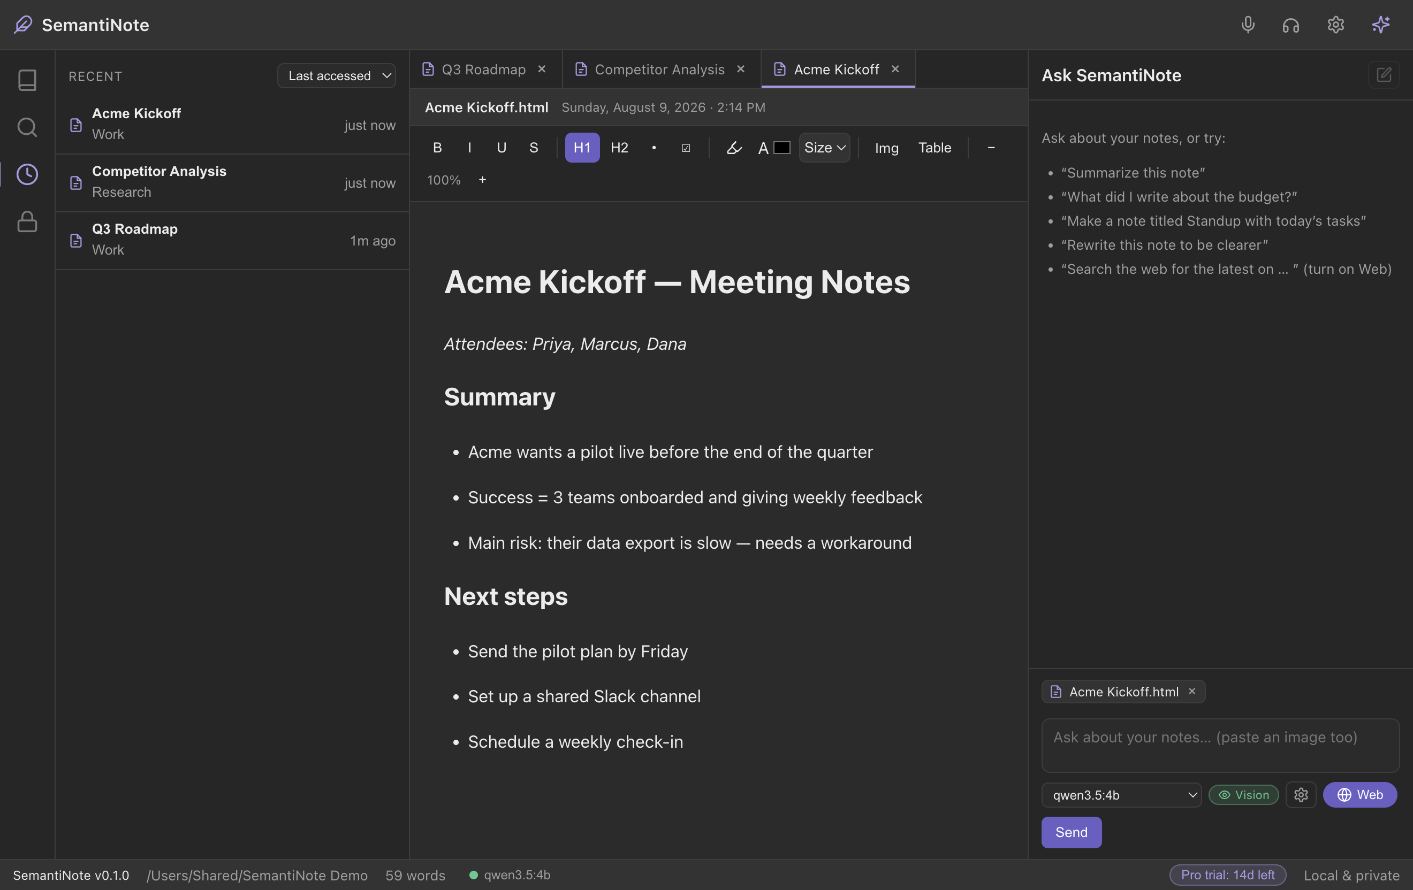Click the Acme Kickoff note file icon in the recent list
This screenshot has width=1413, height=890.
coord(75,125)
